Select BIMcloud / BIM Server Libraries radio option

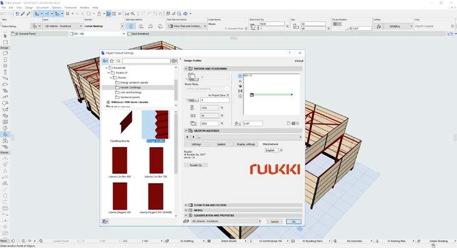click(108, 102)
